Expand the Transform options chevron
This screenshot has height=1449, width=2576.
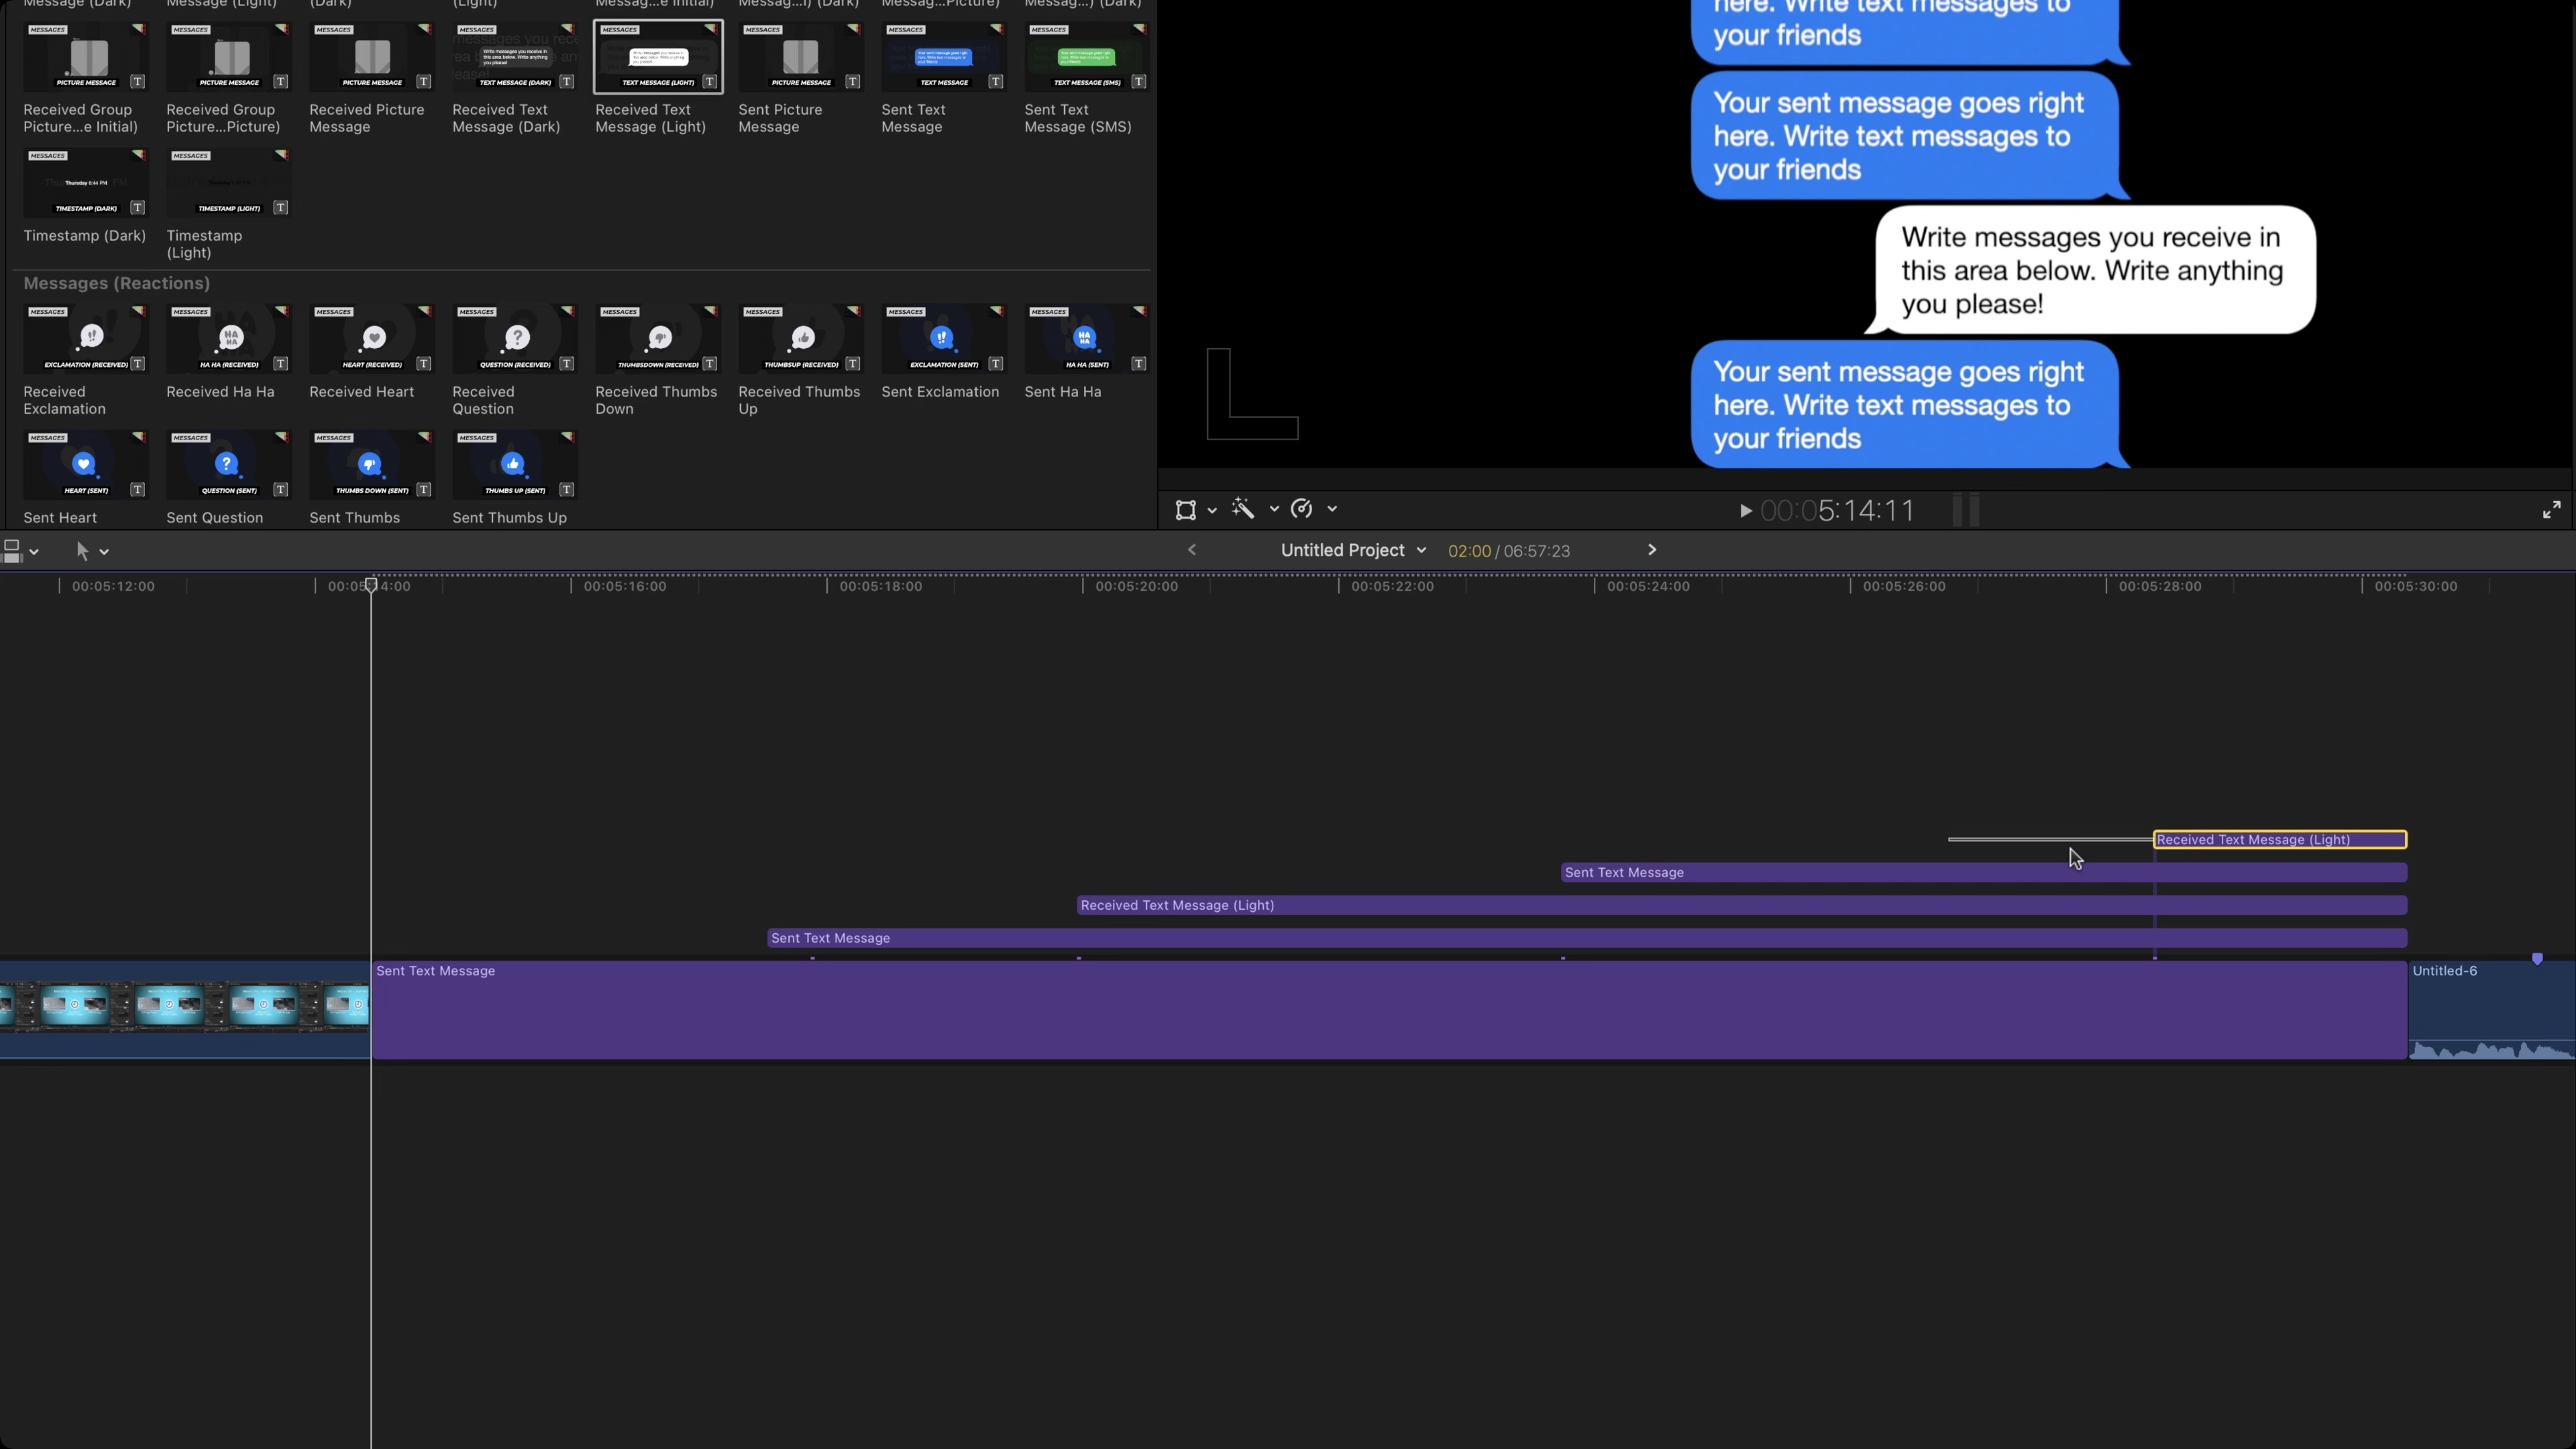[x=1212, y=510]
